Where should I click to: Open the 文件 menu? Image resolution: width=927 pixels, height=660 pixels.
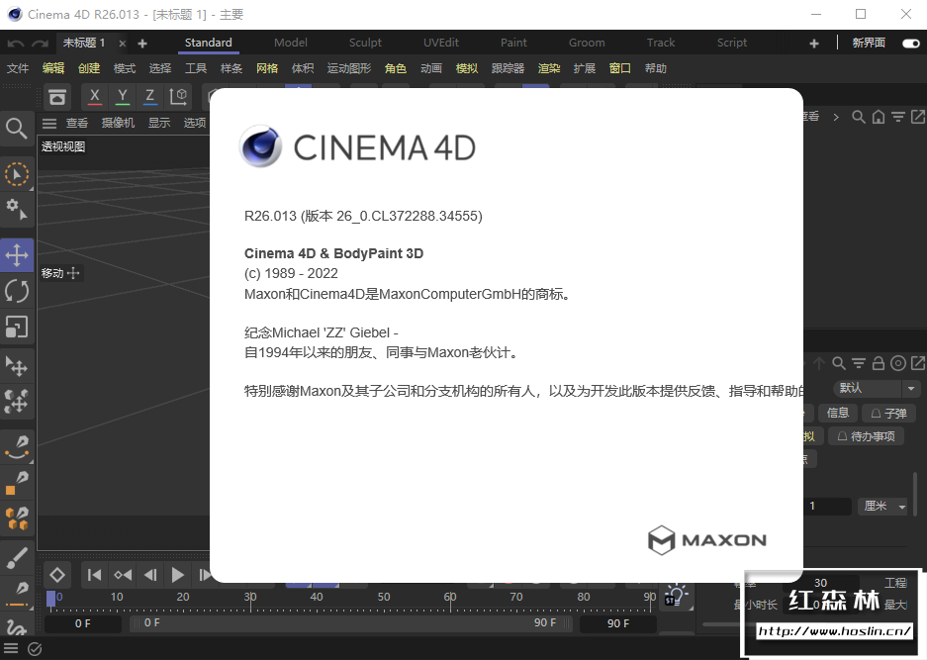18,68
